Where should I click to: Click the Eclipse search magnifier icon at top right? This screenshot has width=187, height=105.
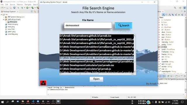175,8
